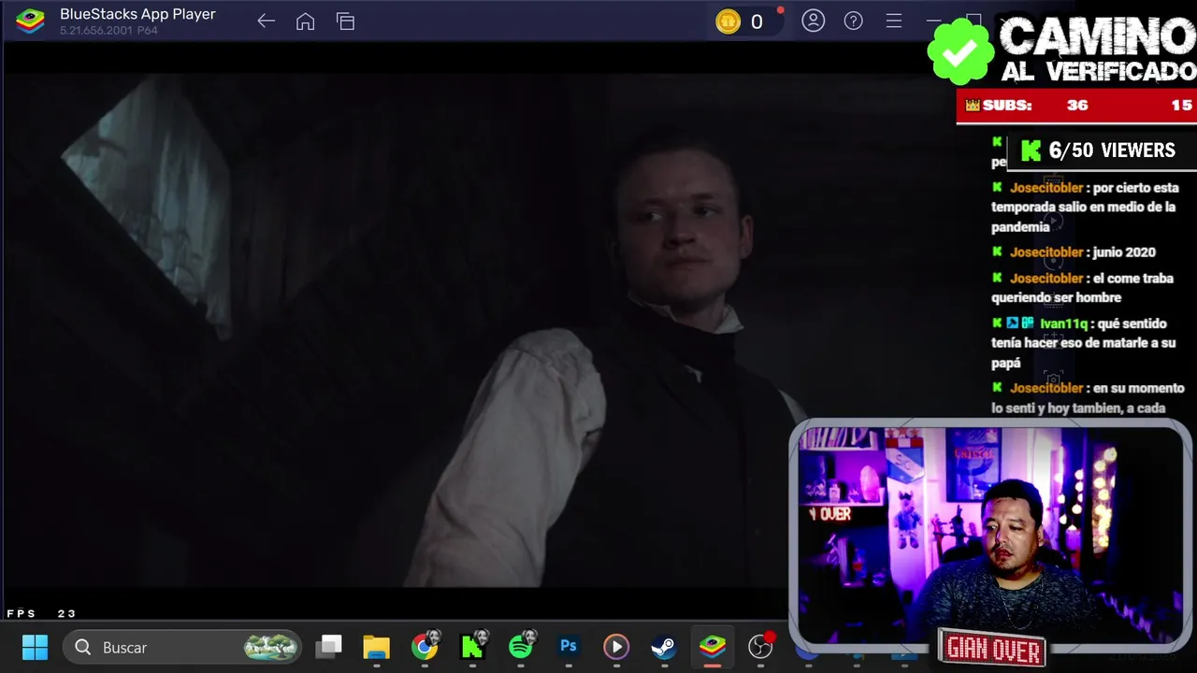Open Kick app on taskbar

473,647
